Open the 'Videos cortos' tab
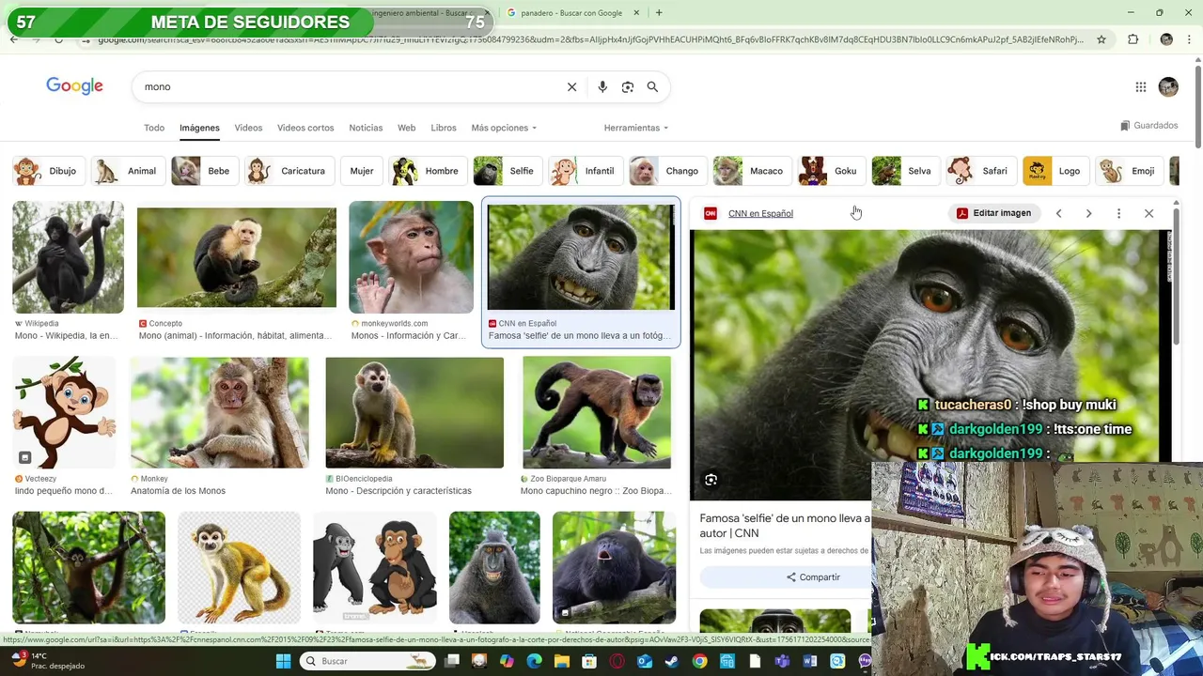The height and width of the screenshot is (676, 1203). pyautogui.click(x=305, y=128)
